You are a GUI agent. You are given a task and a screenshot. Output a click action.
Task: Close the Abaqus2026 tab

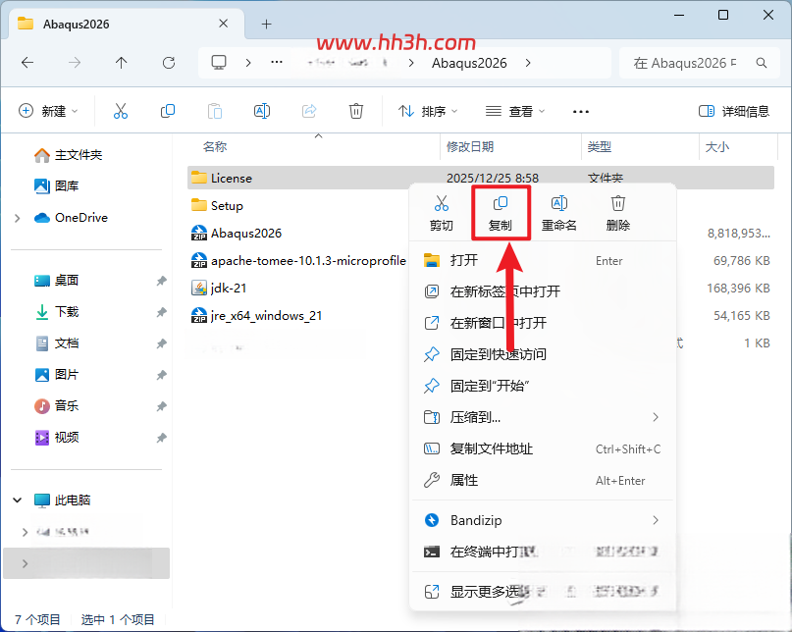point(223,24)
